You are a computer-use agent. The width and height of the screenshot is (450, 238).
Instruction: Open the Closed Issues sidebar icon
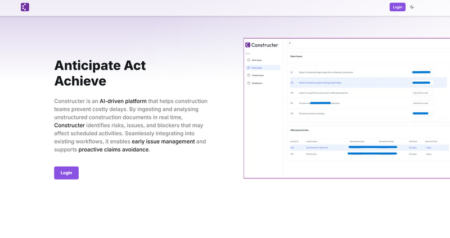coord(249,75)
